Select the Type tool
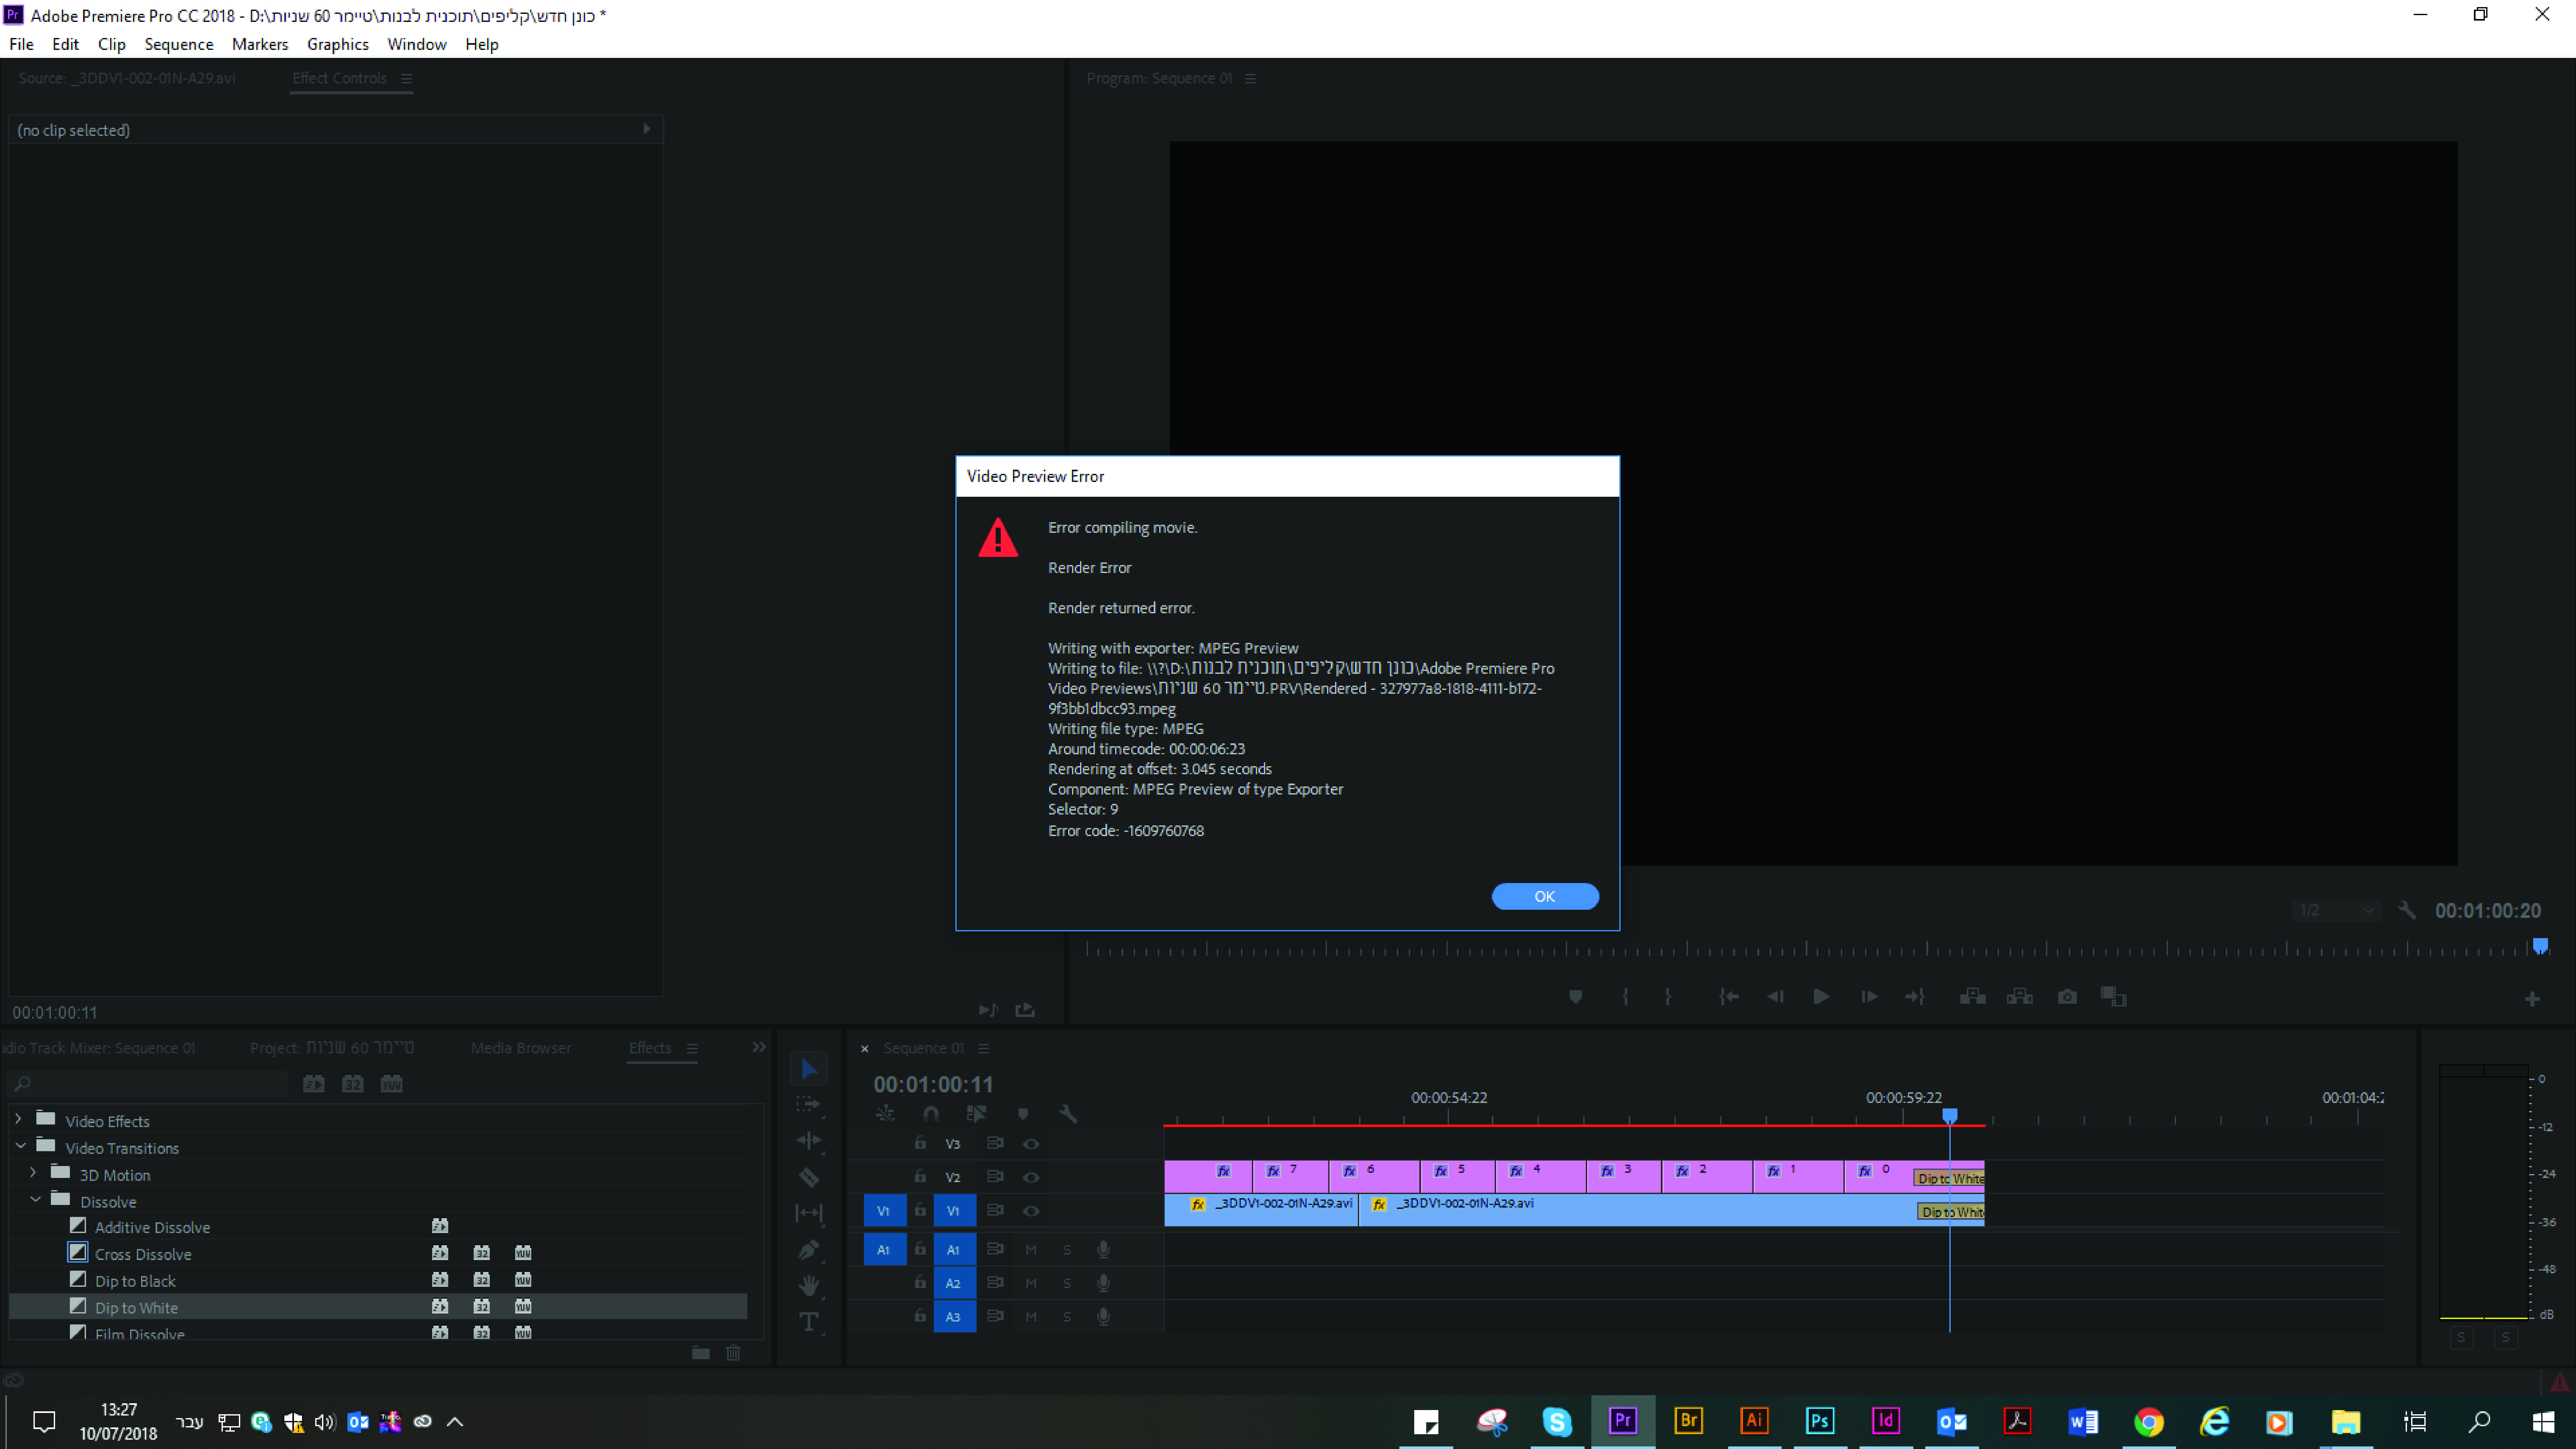The height and width of the screenshot is (1449, 2576). pyautogui.click(x=809, y=1322)
